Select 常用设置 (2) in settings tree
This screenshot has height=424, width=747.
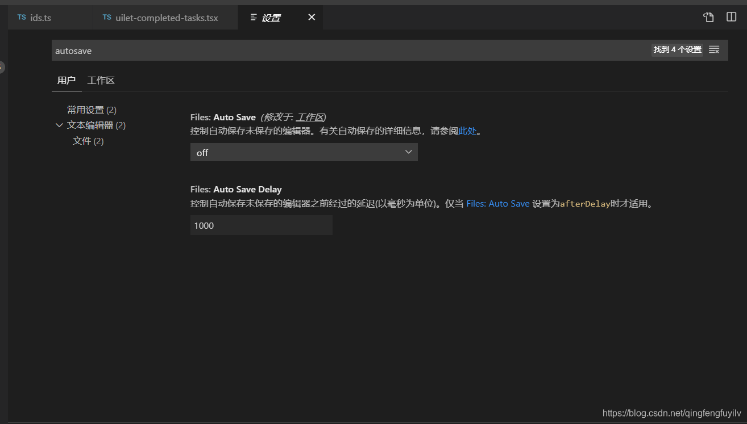pyautogui.click(x=92, y=110)
